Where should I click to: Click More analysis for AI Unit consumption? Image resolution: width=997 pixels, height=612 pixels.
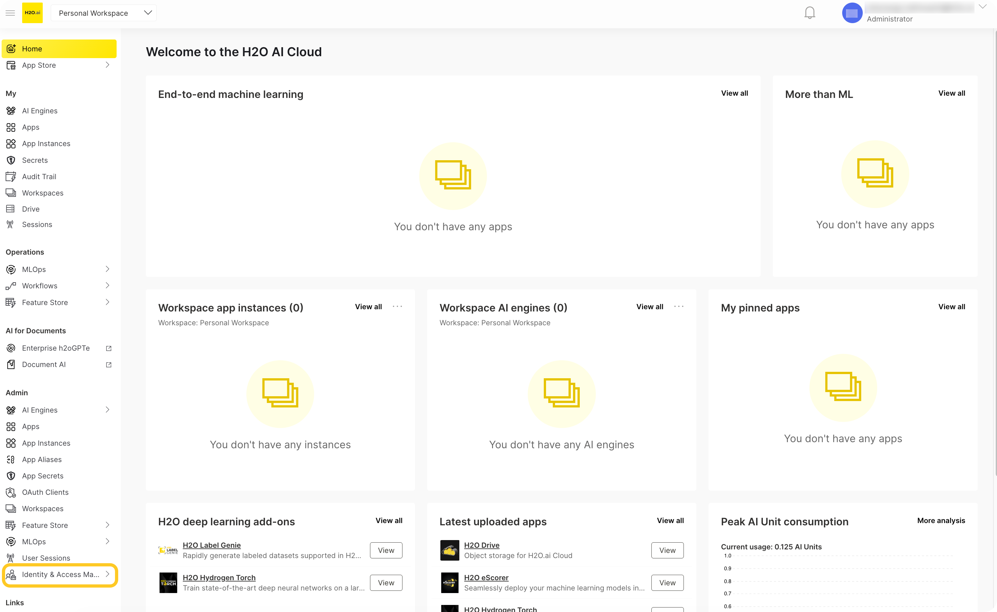coord(941,520)
